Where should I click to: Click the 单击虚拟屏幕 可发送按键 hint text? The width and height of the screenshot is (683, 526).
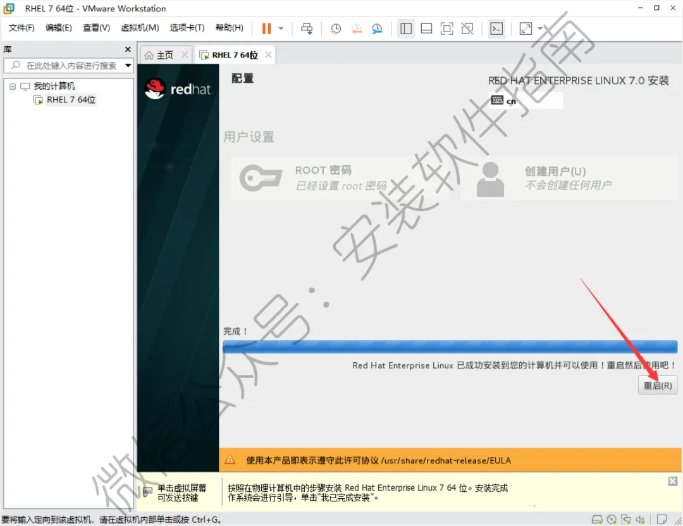[x=182, y=492]
